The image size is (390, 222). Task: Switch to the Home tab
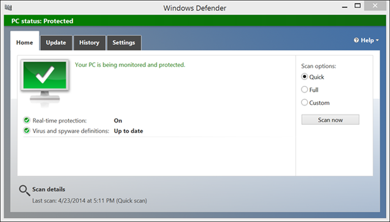tap(25, 41)
